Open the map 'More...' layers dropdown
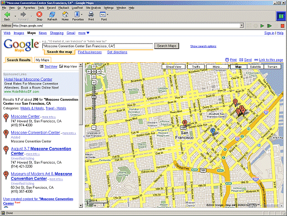Image resolution: width=287 pixels, height=216 pixels. click(x=217, y=67)
